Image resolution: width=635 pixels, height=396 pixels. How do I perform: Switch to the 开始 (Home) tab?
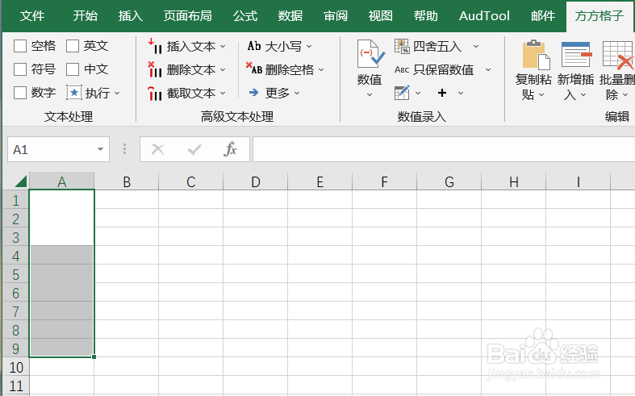coord(86,16)
